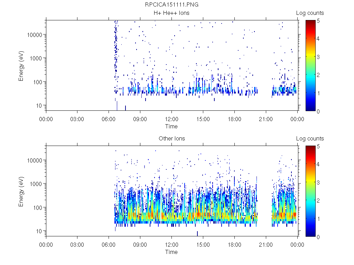
Task: Click the first 00:00 label under bottom plot
Action: pos(46,245)
